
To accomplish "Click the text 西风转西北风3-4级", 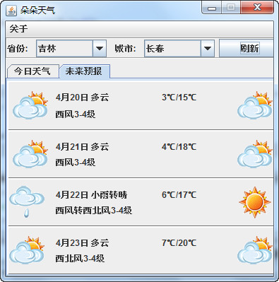I will tap(94, 210).
